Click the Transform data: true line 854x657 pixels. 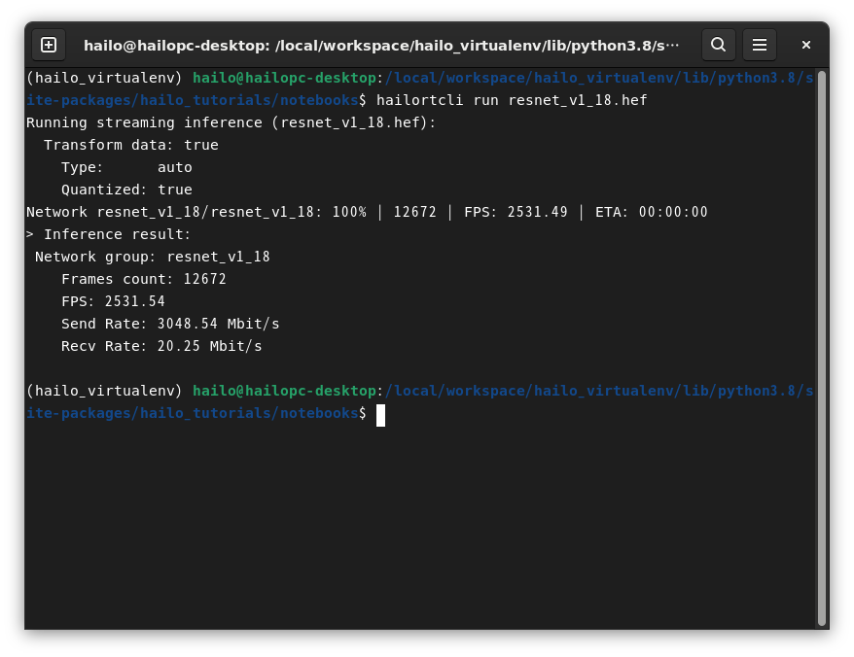(x=130, y=145)
